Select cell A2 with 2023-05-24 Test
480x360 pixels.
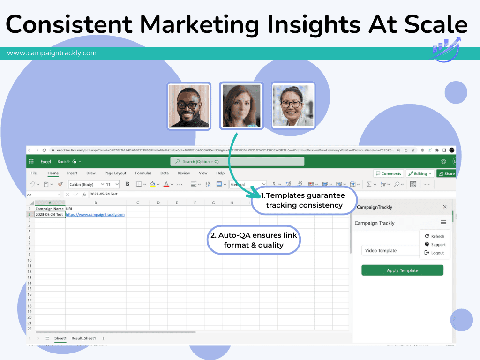point(50,214)
